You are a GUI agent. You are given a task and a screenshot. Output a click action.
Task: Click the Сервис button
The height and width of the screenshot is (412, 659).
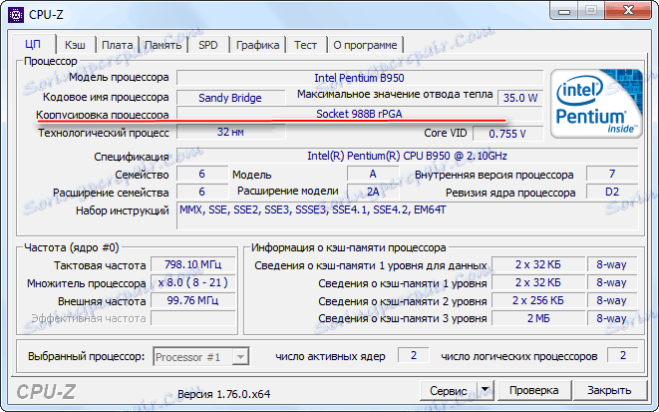click(449, 391)
